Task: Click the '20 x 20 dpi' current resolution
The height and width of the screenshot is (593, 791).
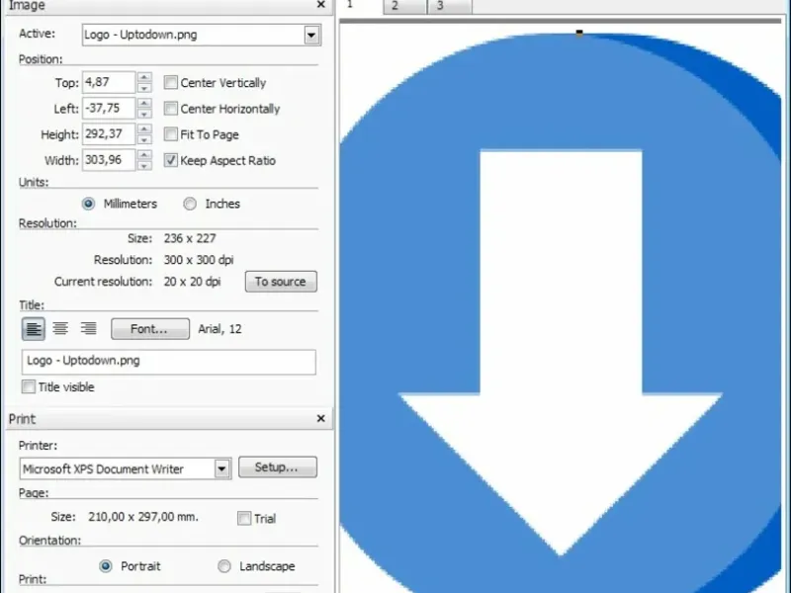Action: (x=192, y=282)
